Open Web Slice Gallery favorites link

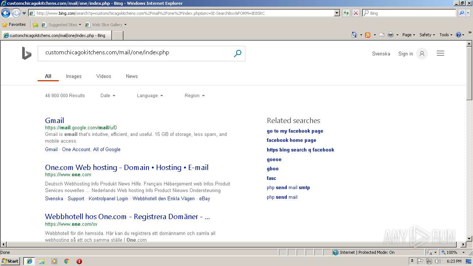[106, 25]
